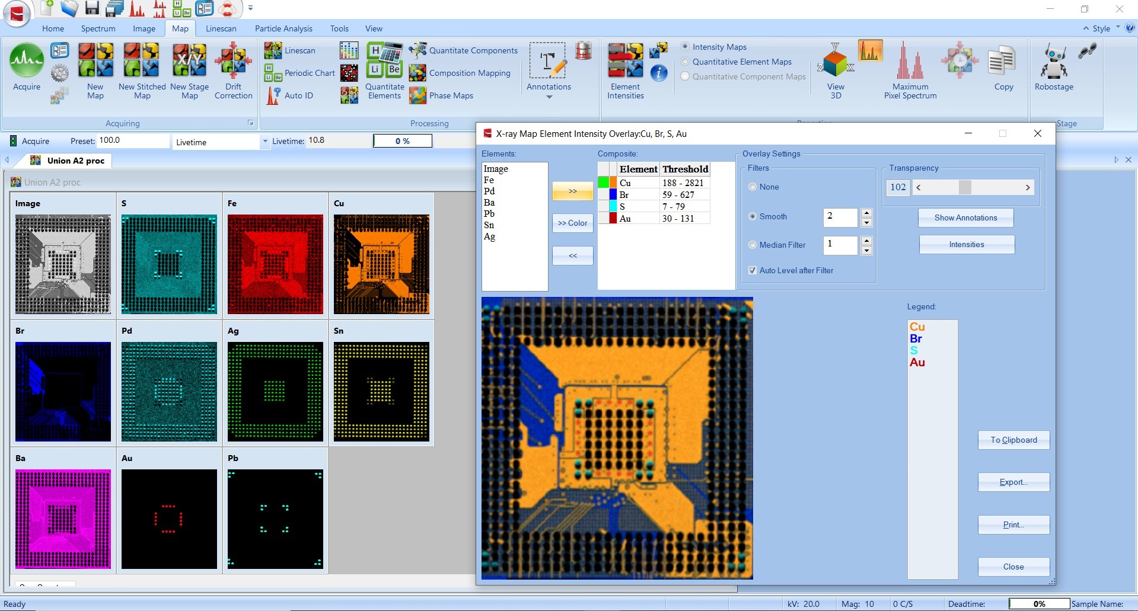Select the Smooth filter option

coord(753,216)
